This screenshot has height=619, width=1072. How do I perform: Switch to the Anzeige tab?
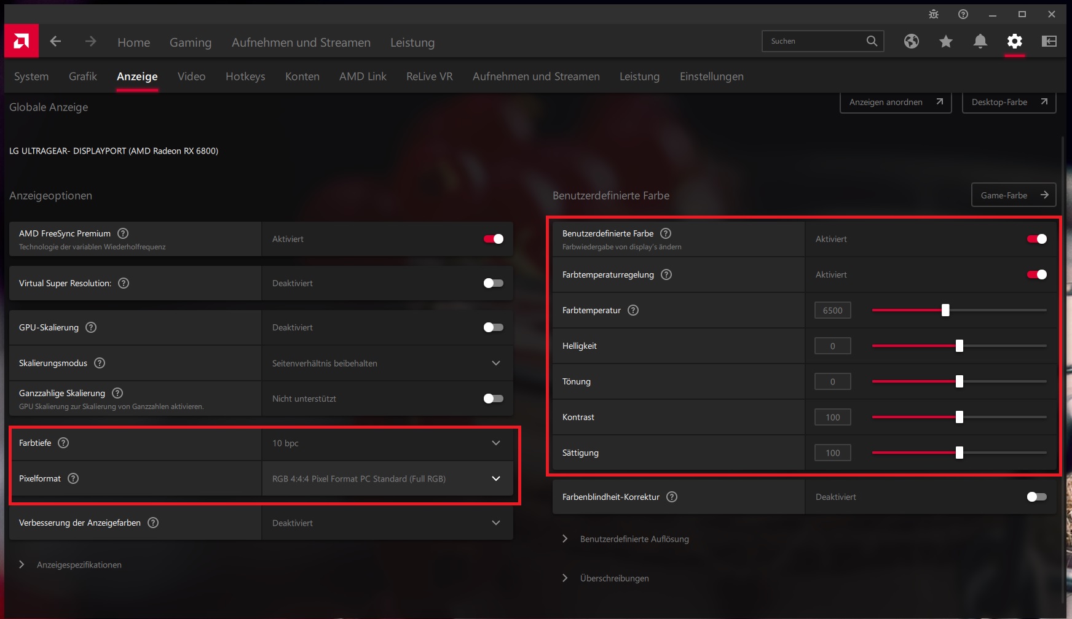(137, 76)
